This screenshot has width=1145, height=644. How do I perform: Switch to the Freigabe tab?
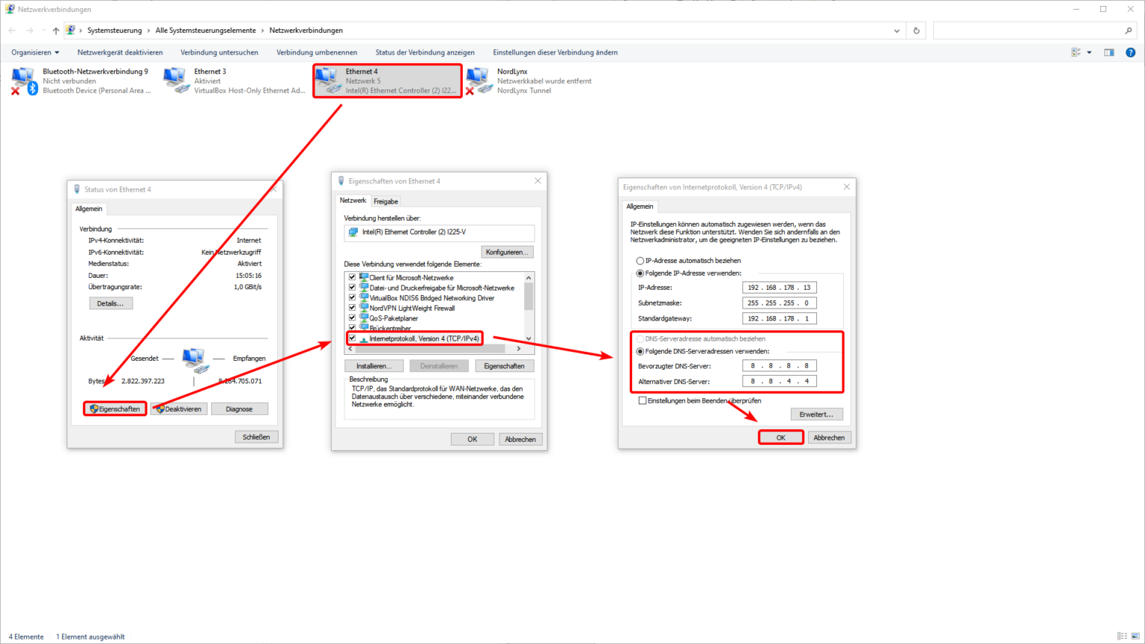click(x=385, y=201)
